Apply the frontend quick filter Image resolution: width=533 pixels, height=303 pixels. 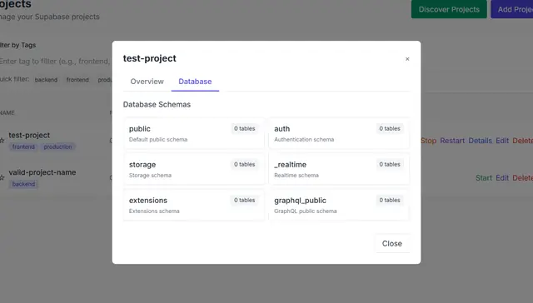coord(77,80)
